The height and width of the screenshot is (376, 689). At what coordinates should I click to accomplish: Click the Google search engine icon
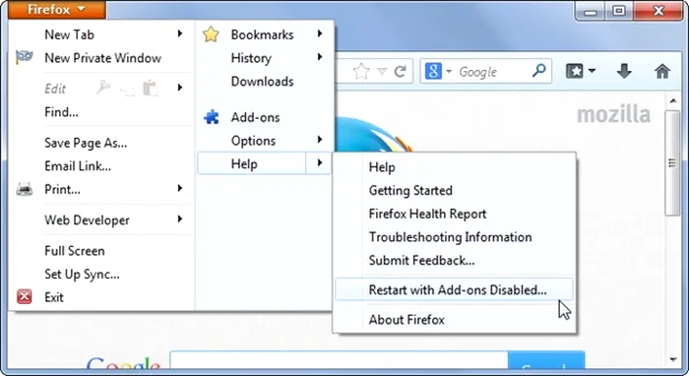pos(433,71)
